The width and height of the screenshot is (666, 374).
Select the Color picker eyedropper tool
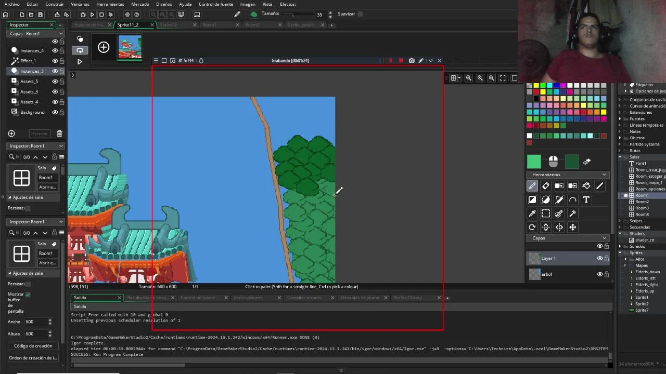pyautogui.click(x=532, y=213)
